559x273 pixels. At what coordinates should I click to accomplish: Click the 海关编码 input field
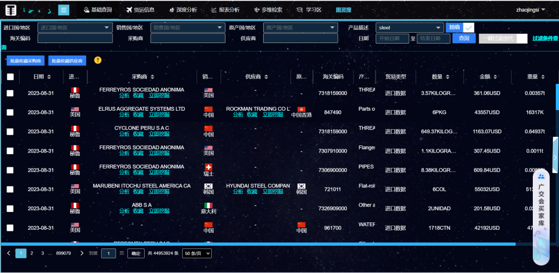(75, 38)
